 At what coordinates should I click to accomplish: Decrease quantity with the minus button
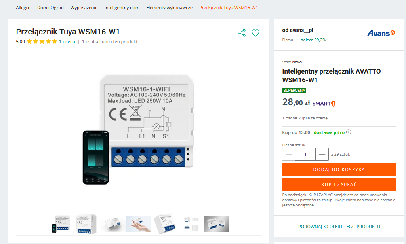(289, 154)
